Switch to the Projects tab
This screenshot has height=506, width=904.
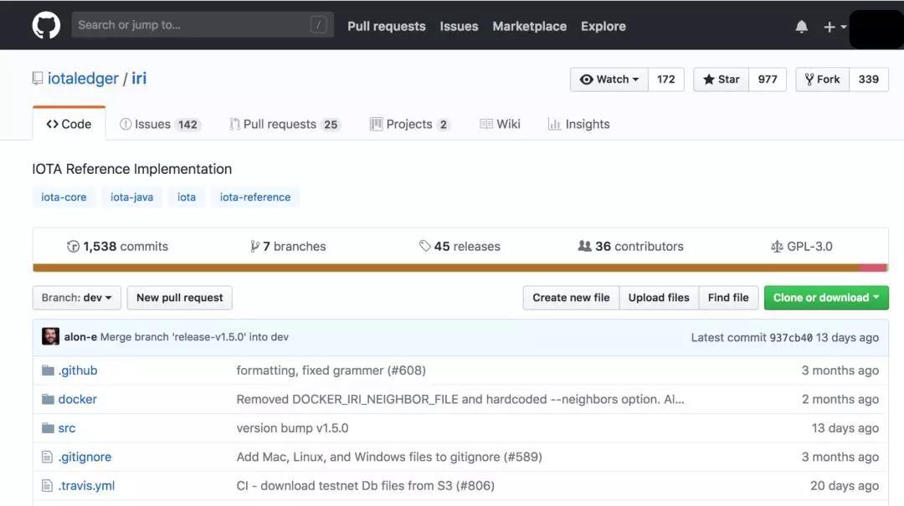tap(410, 124)
